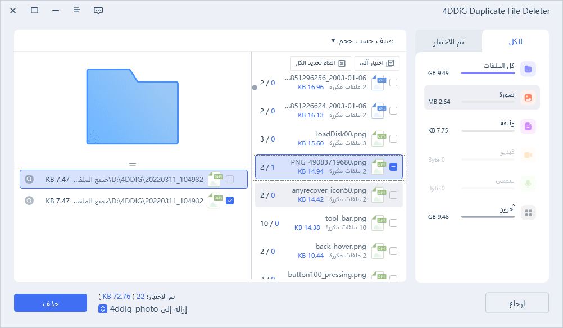Click the Auto Select (اختيار آلي) button
This screenshot has height=328, width=563.
click(x=376, y=63)
